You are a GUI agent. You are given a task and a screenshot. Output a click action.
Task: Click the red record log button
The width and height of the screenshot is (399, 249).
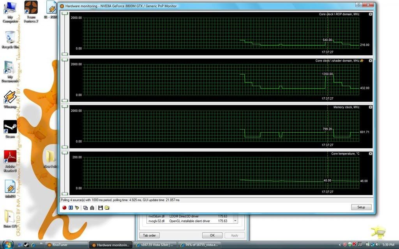click(x=64, y=208)
